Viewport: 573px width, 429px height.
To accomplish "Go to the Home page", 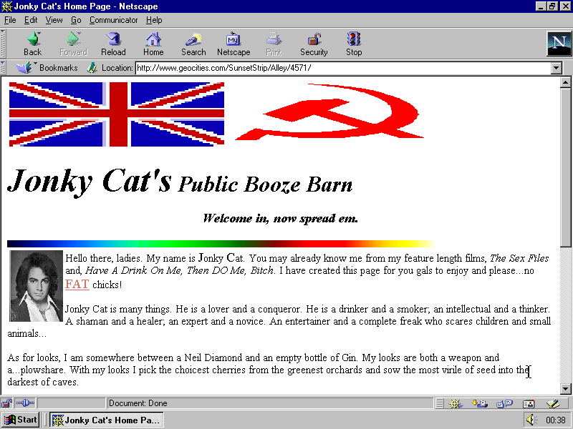I will 153,44.
